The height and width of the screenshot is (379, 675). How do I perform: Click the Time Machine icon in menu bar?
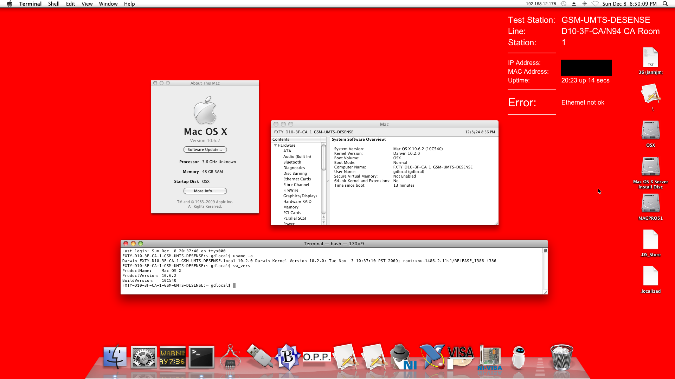(x=563, y=4)
